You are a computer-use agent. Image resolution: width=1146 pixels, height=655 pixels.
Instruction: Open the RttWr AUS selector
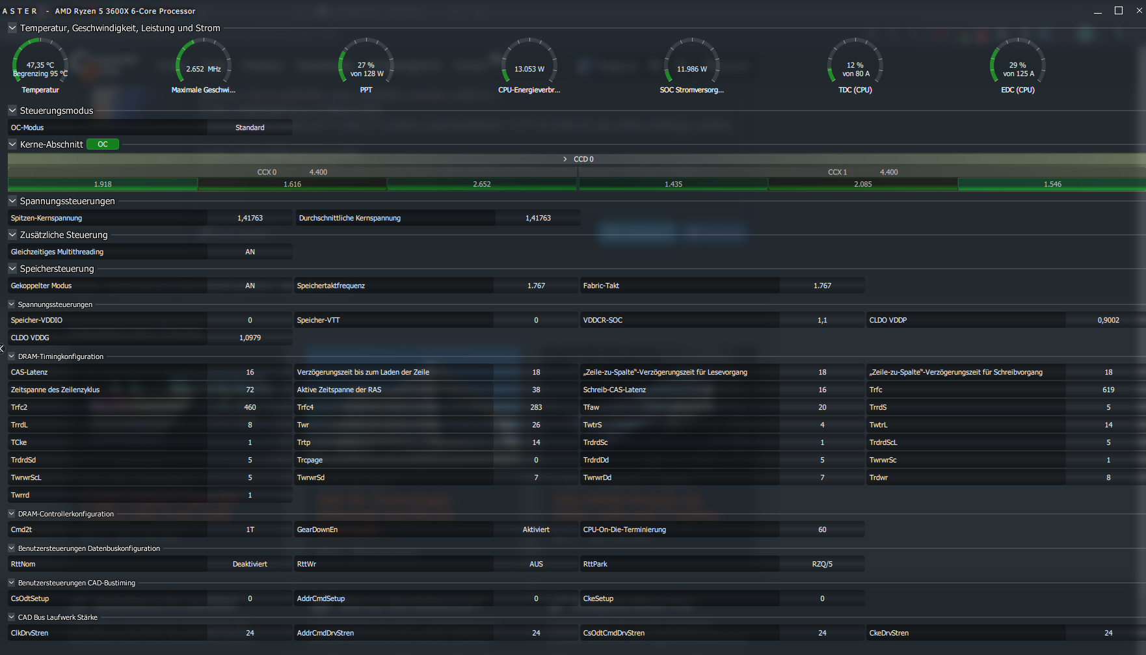click(x=536, y=564)
